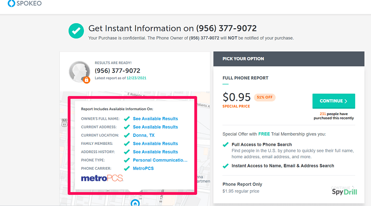Click the Personal Communications phone type link
Screen dimensions: 371x206
point(160,160)
